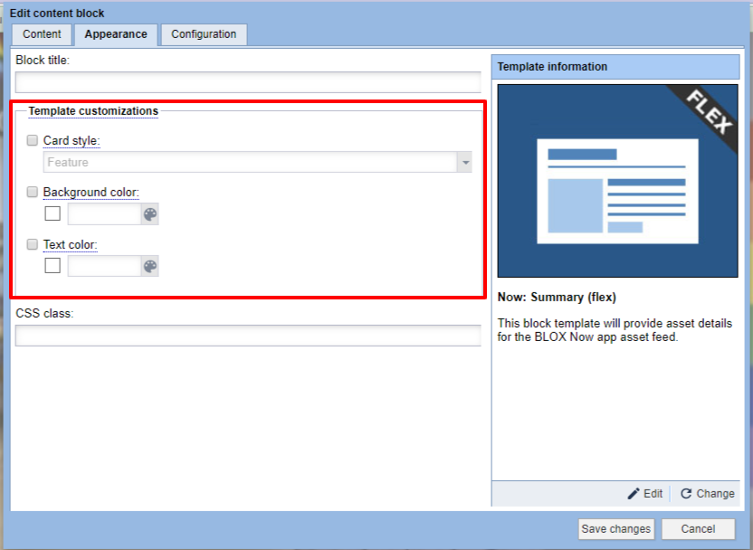Open the Configuration tab
753x550 pixels.
(204, 34)
